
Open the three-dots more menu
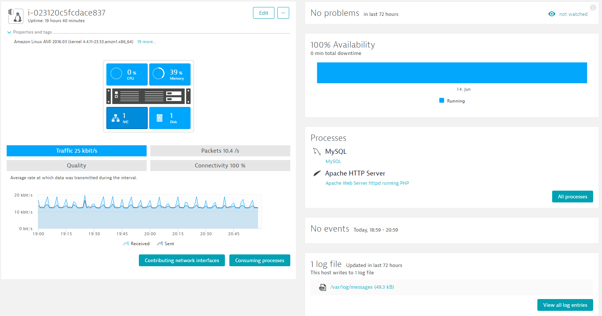[283, 13]
